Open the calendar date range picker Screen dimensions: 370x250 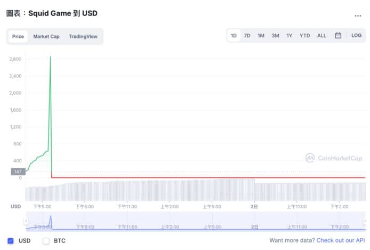pos(338,36)
